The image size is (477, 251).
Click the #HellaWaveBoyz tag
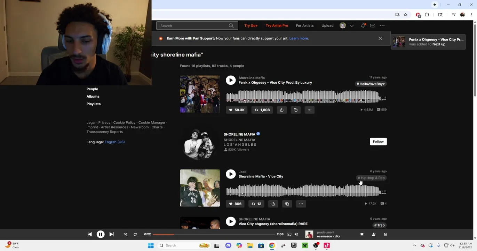point(371,84)
